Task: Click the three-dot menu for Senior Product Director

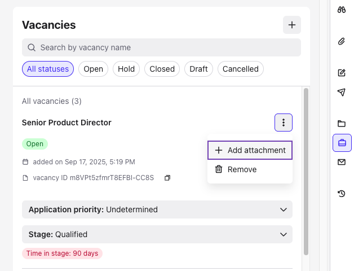Action: pos(283,123)
